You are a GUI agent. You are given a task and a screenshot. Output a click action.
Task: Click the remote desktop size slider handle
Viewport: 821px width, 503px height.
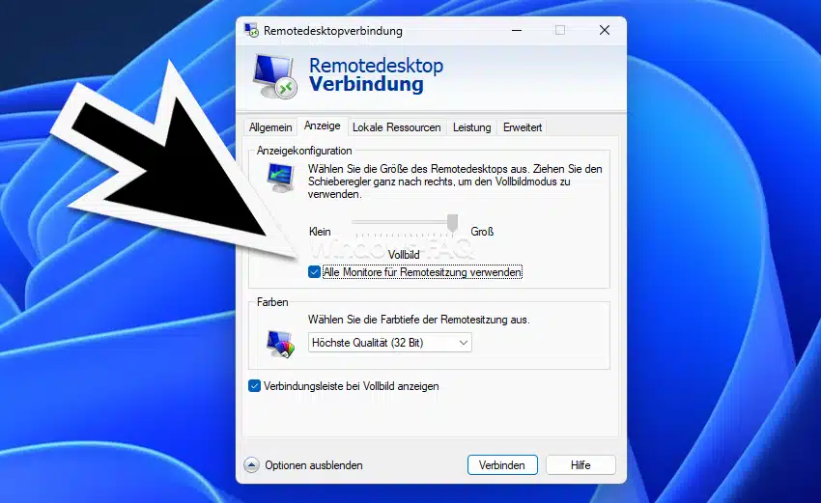pos(452,223)
